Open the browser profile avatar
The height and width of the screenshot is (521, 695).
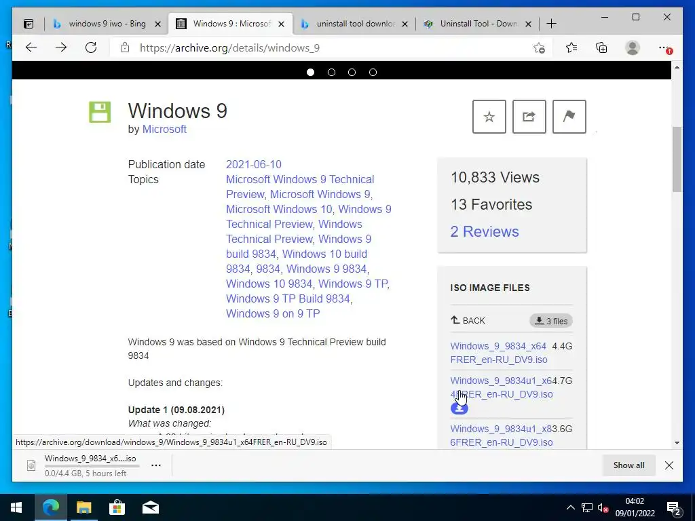(633, 47)
